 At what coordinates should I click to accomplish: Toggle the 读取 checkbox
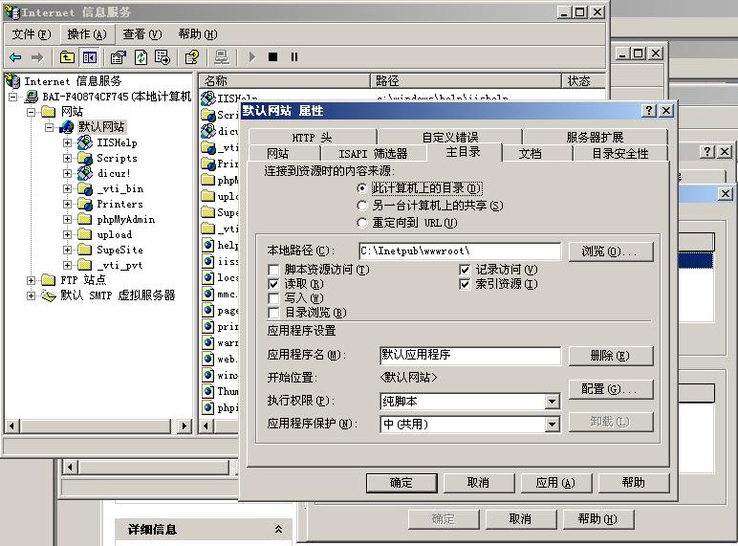pos(273,284)
